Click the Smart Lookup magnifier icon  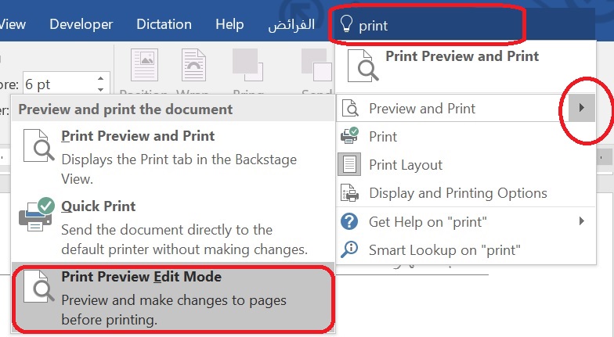[x=349, y=249]
